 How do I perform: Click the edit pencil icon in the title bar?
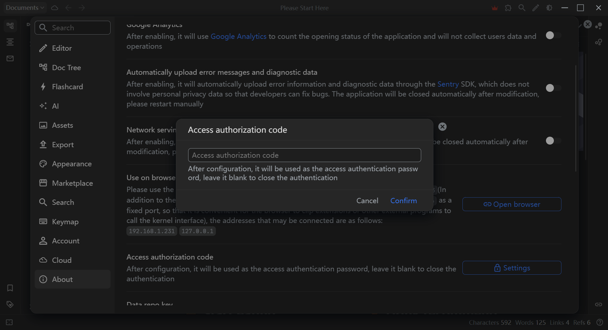pos(535,8)
